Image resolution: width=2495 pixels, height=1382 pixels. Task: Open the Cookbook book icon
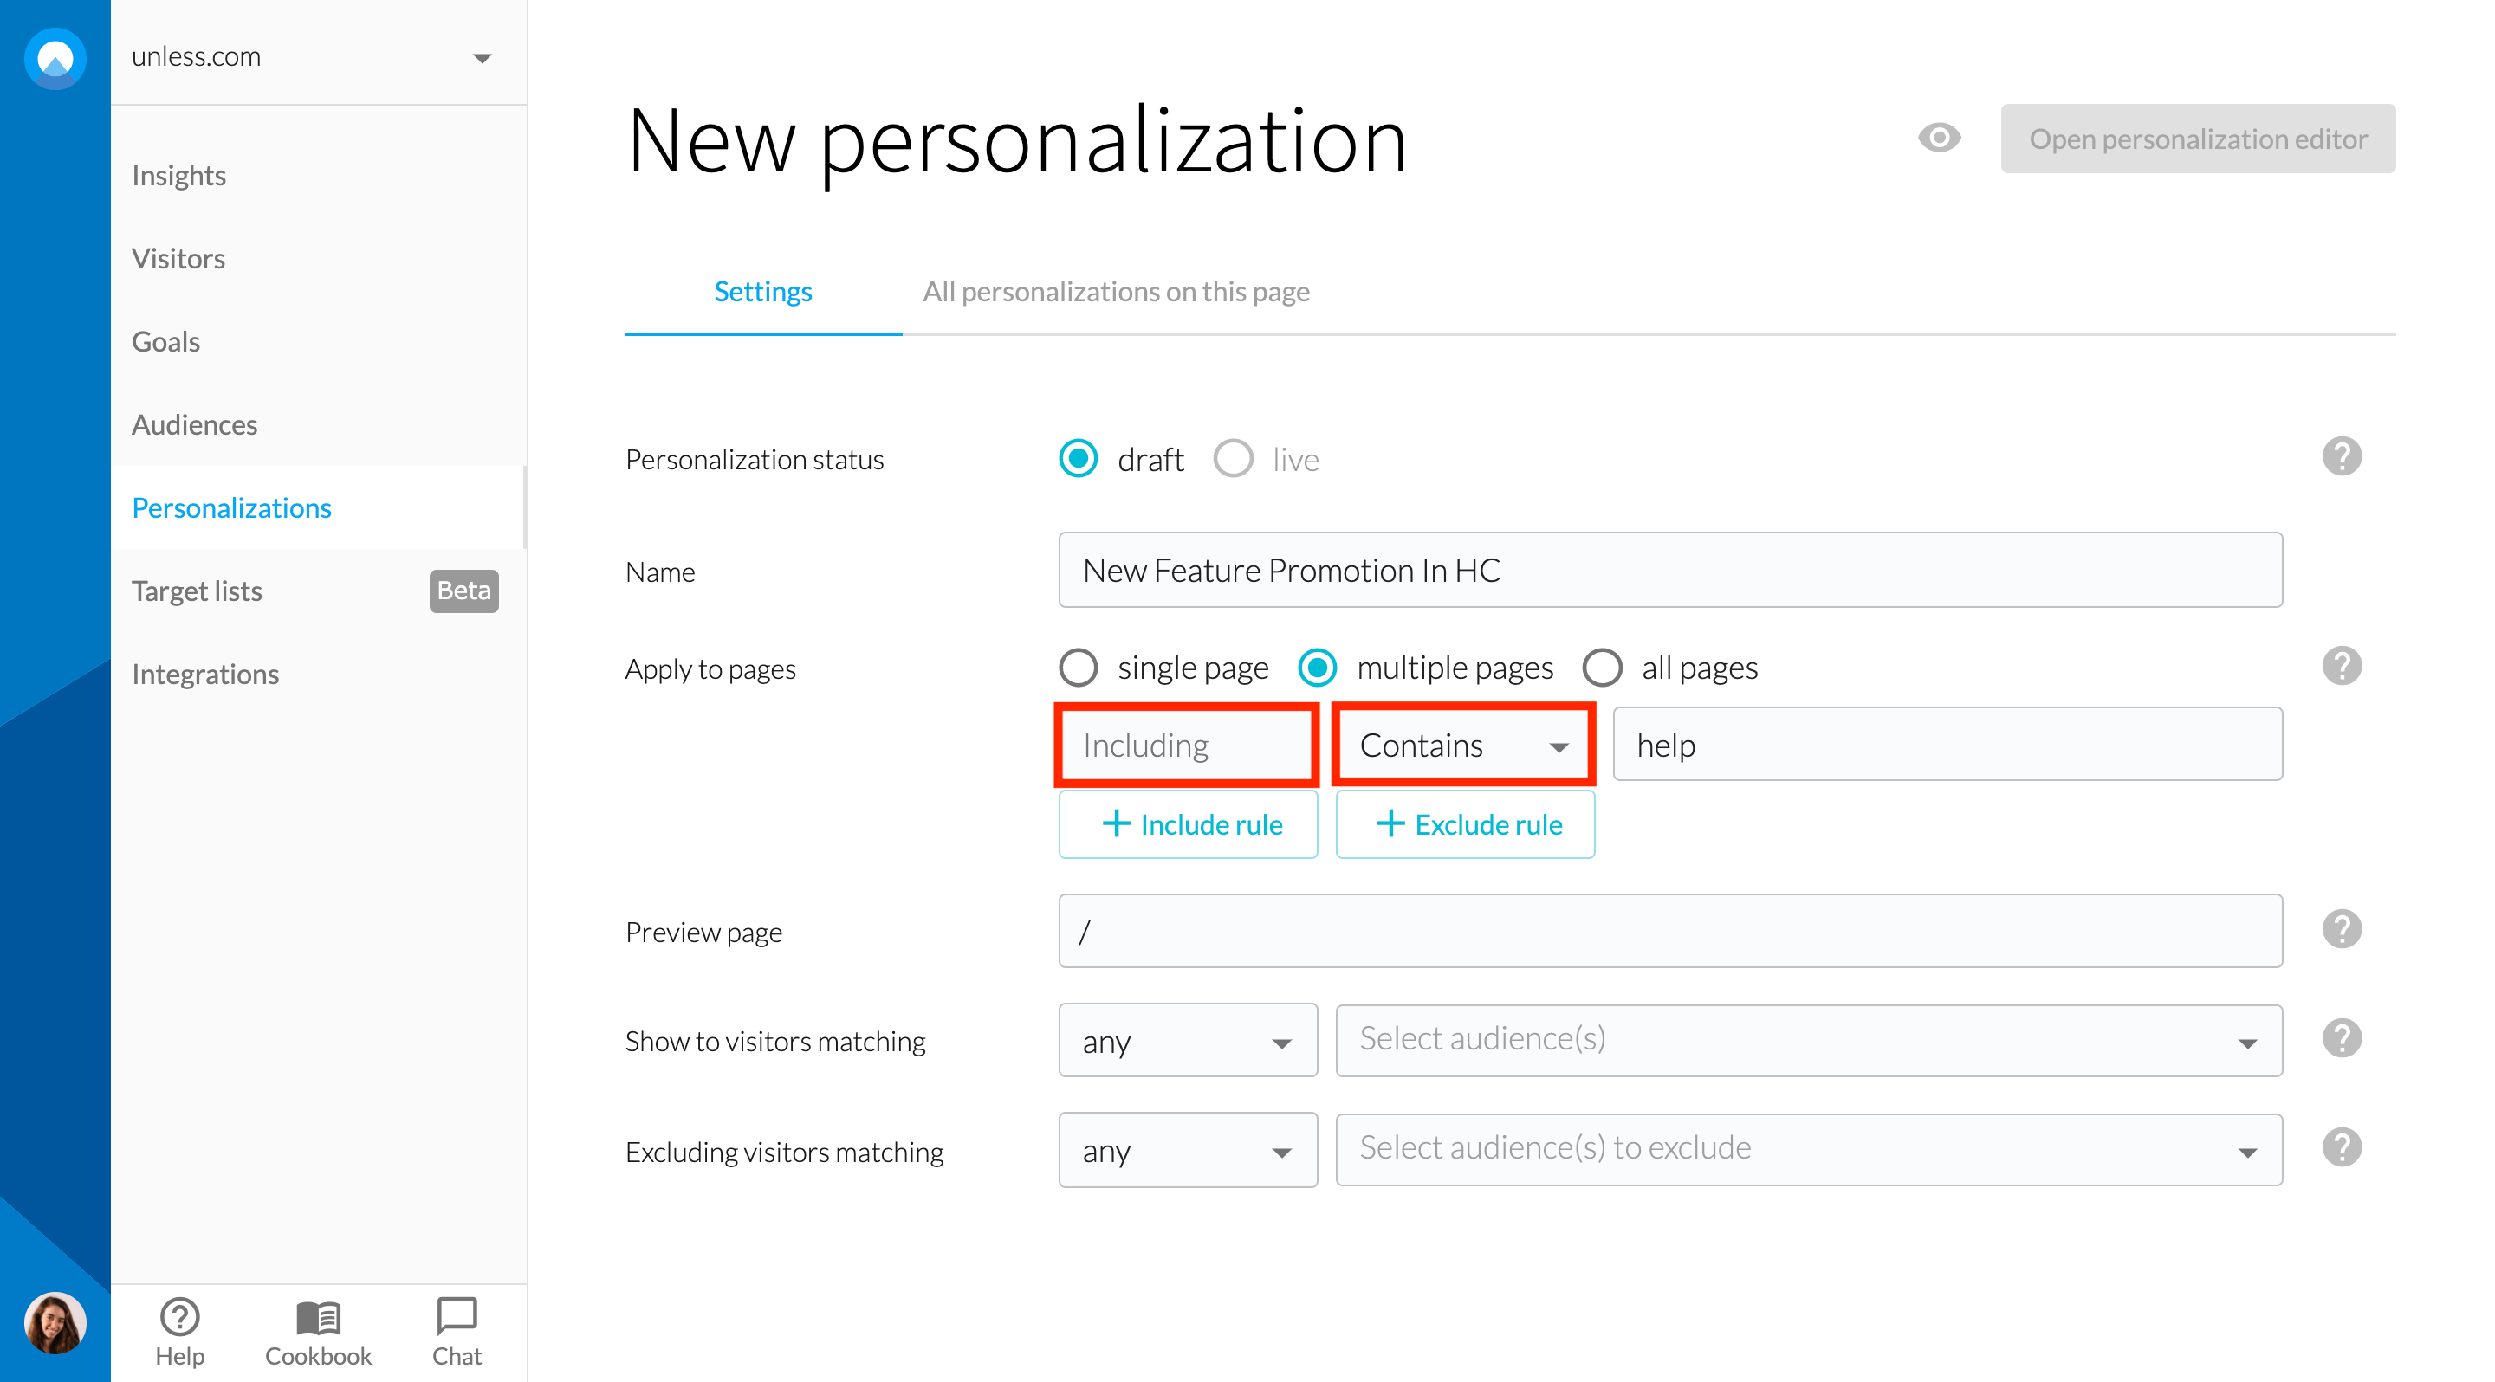[x=318, y=1317]
